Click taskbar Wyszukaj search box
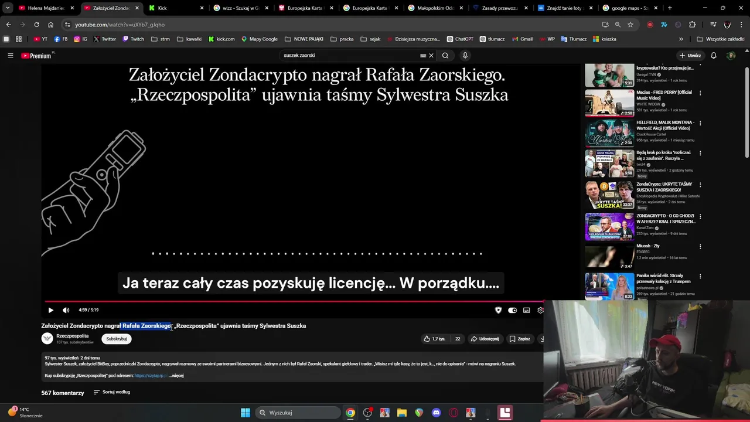This screenshot has width=750, height=422. 299,413
